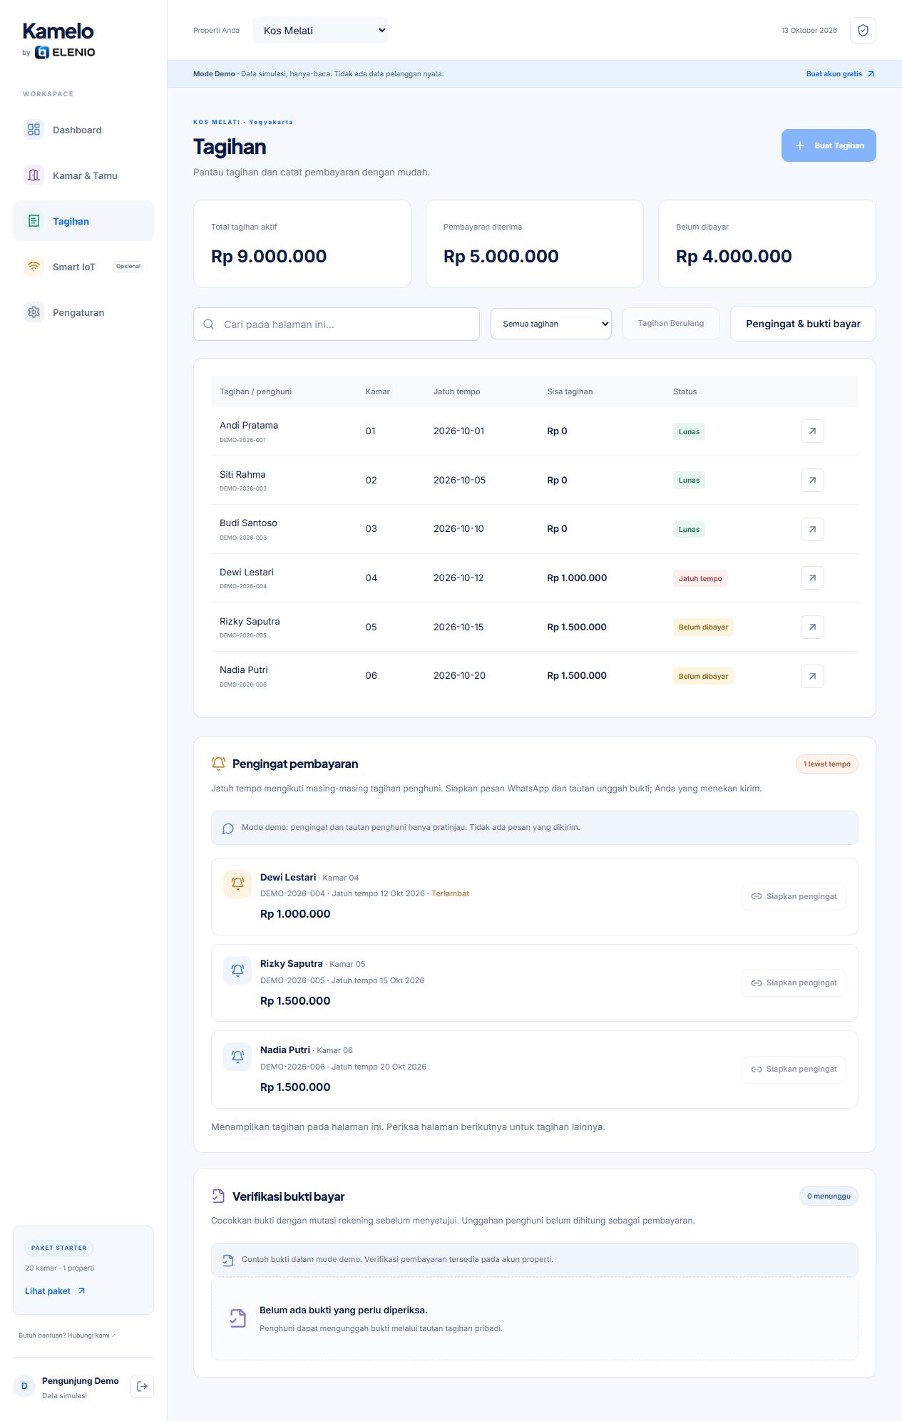Go to the Tagihan menu item

83,221
